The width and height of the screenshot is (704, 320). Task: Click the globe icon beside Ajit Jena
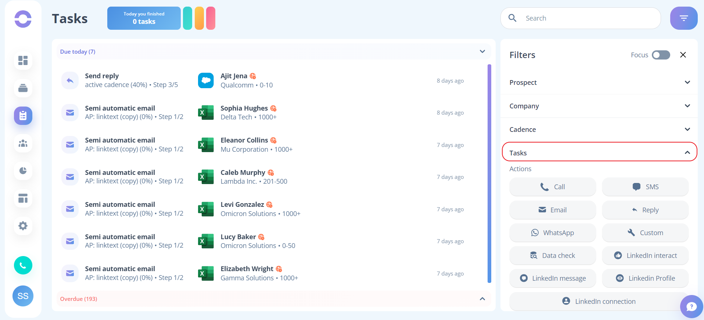(x=253, y=76)
